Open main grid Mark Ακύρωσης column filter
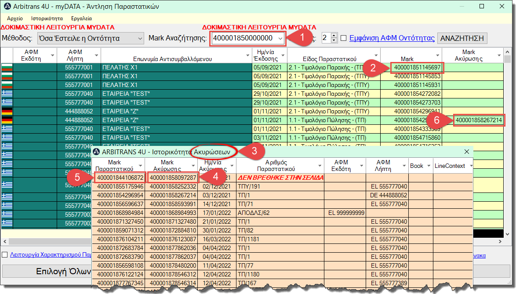The width and height of the screenshot is (516, 294). tap(499, 55)
